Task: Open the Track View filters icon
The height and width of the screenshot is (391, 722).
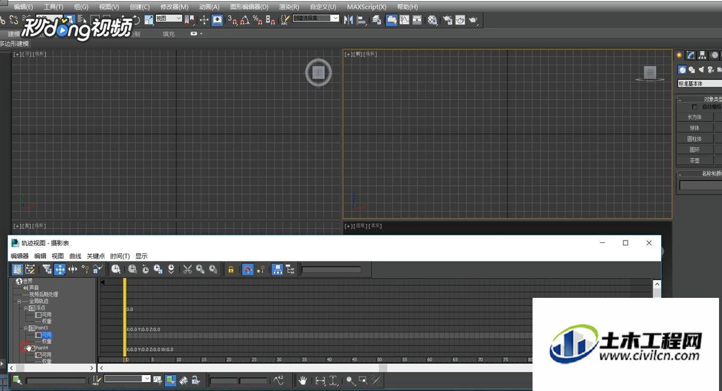Action: click(x=47, y=269)
